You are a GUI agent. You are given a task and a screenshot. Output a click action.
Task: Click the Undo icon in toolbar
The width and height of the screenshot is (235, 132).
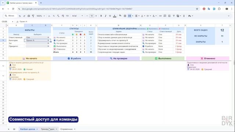tap(20, 16)
